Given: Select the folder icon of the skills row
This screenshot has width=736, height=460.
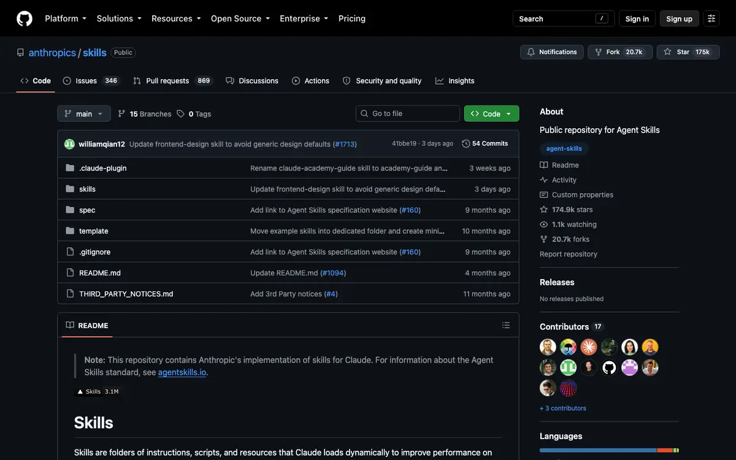Looking at the screenshot, I should click(70, 189).
